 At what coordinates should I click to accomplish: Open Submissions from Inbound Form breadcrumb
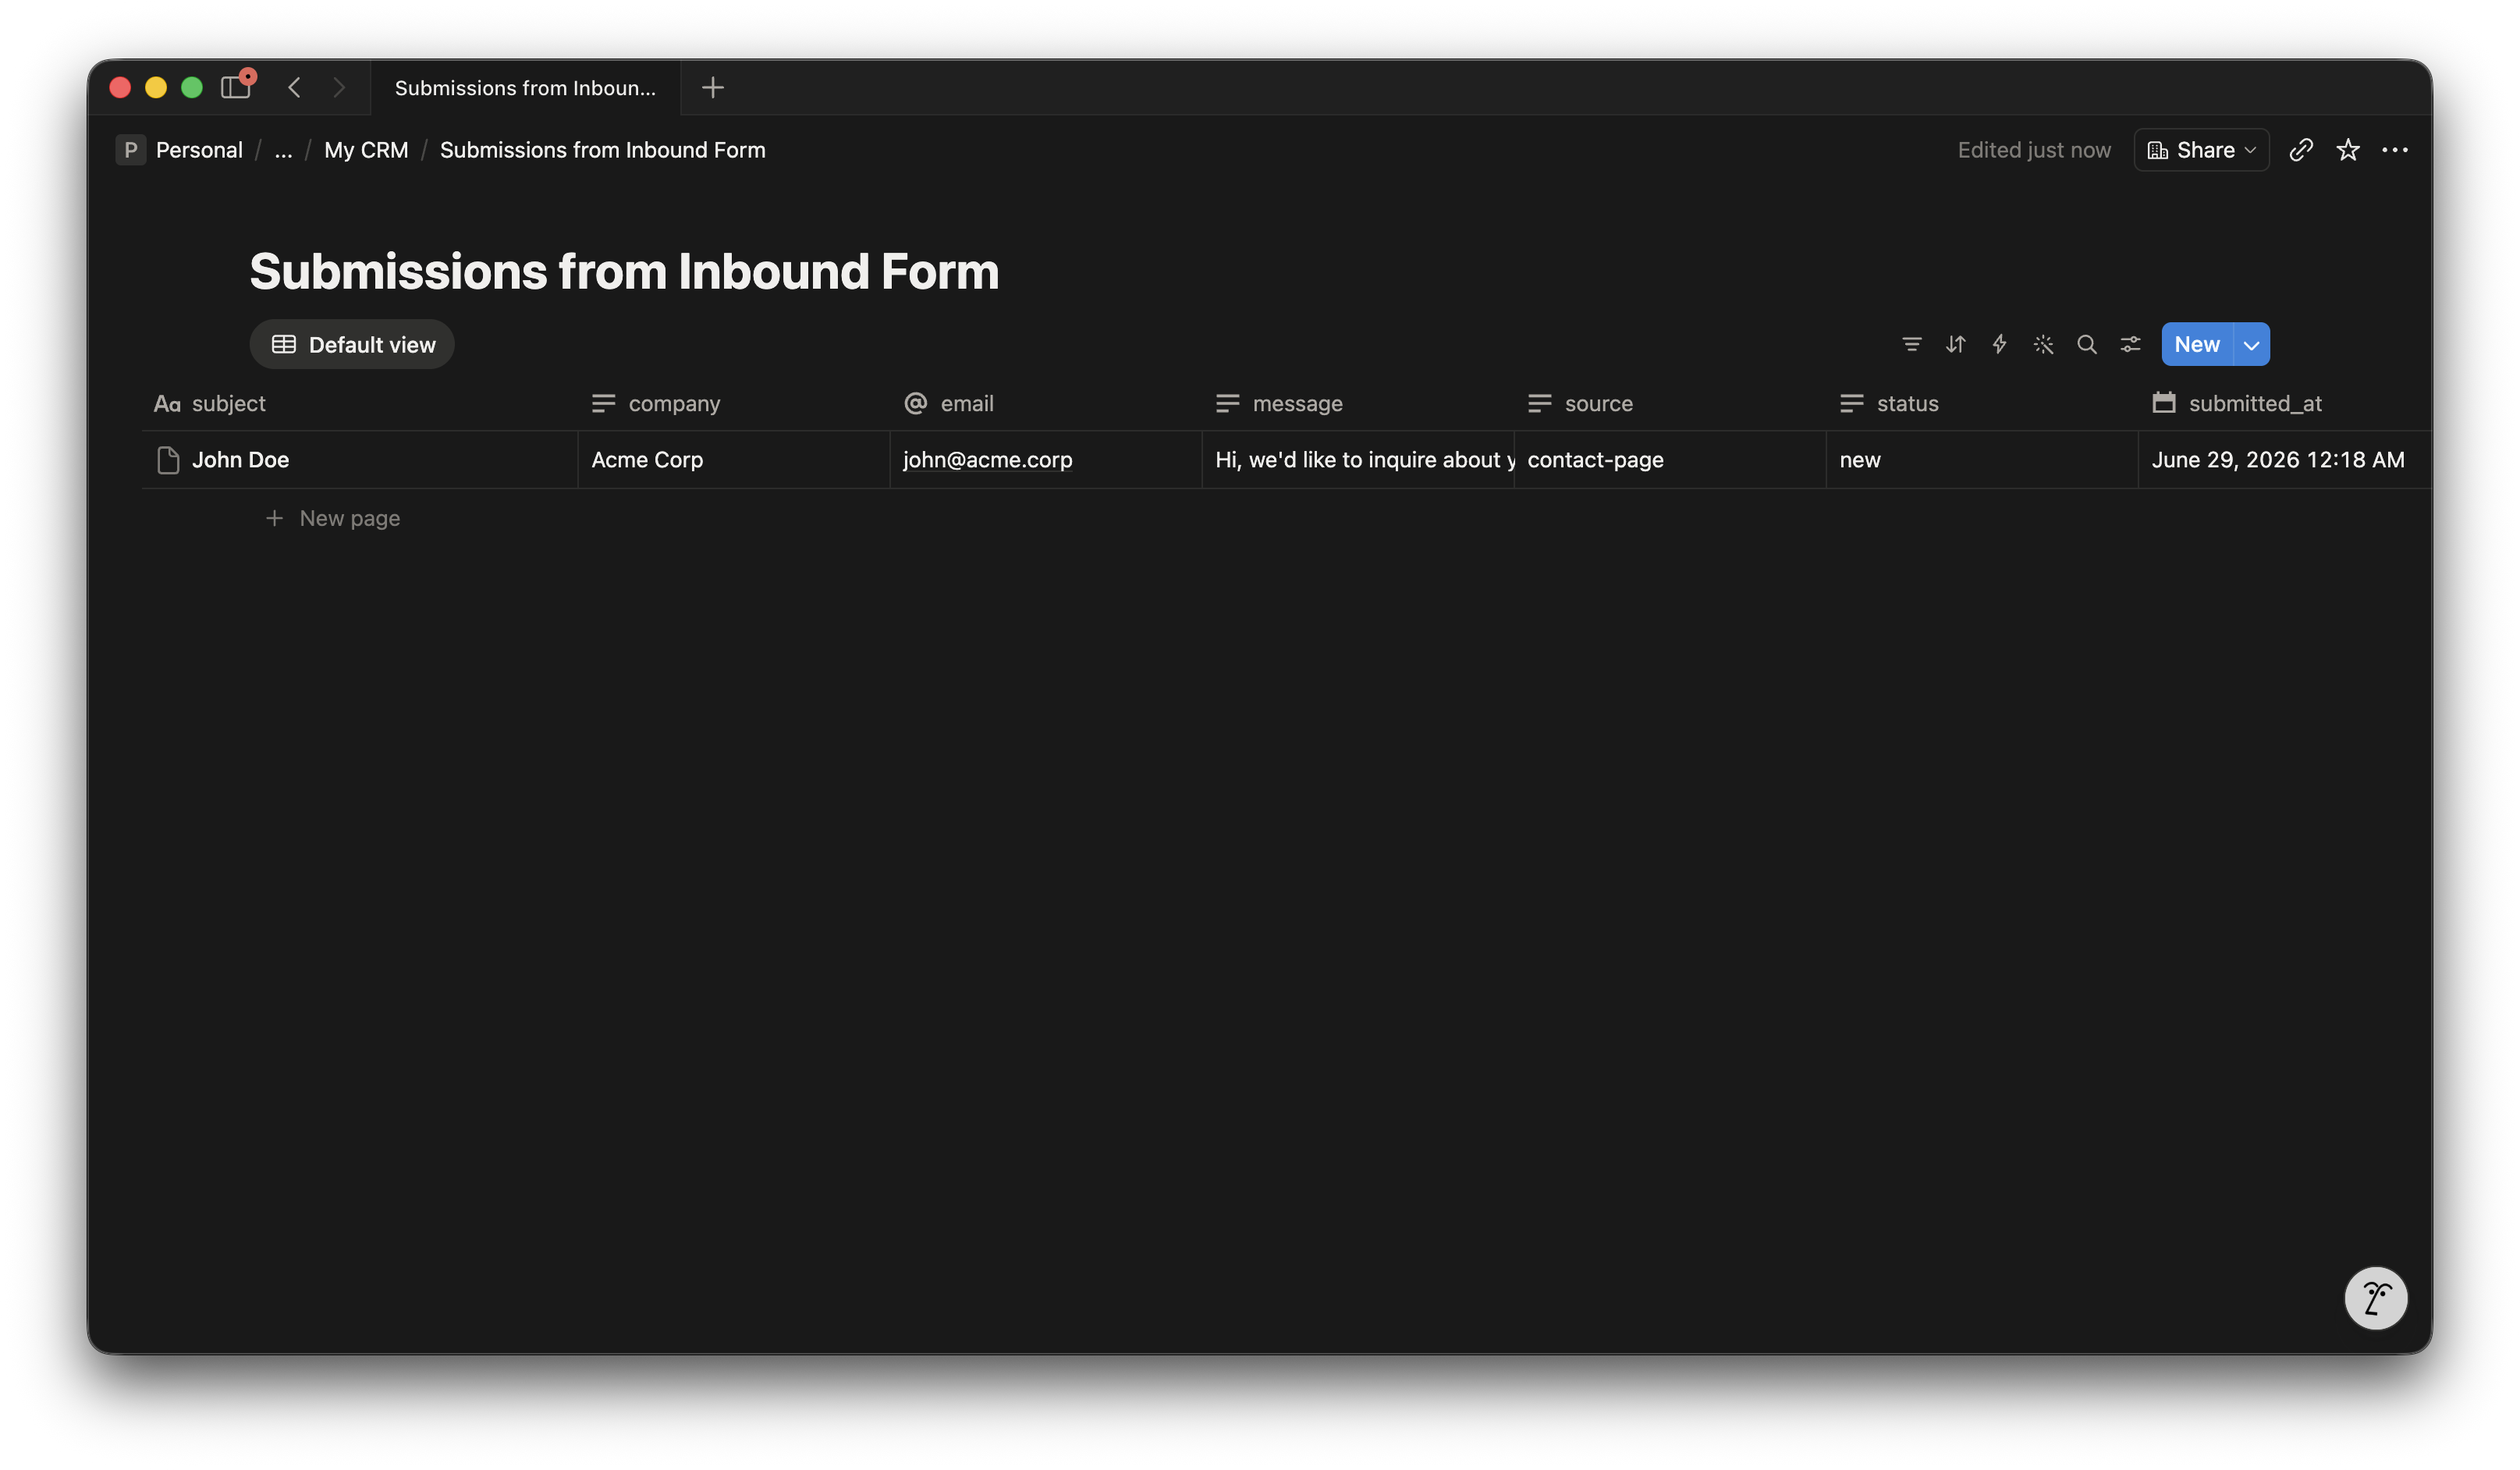[x=602, y=149]
